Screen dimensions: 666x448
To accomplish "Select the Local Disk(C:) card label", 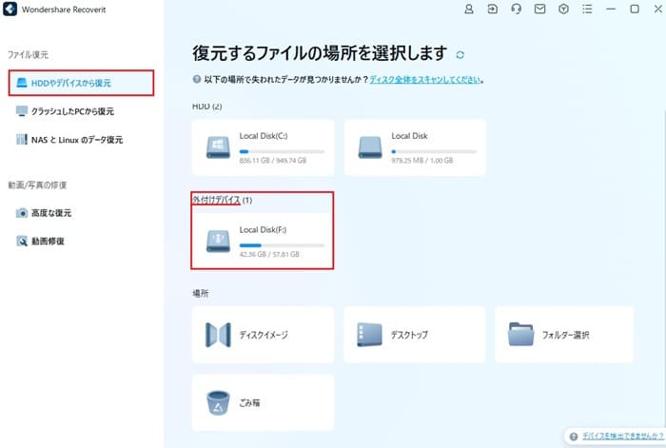I will pos(264,136).
